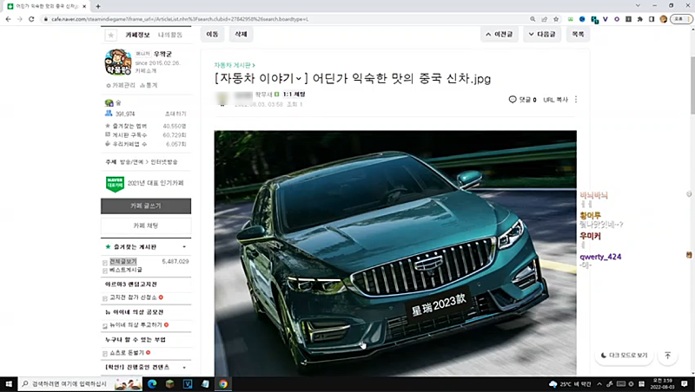Click the comment bubble icon 댓글 0
The width and height of the screenshot is (695, 392).
(x=513, y=100)
